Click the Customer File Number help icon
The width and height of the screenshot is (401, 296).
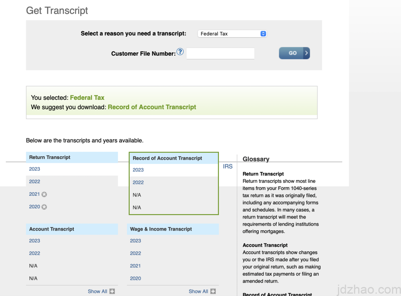click(180, 52)
